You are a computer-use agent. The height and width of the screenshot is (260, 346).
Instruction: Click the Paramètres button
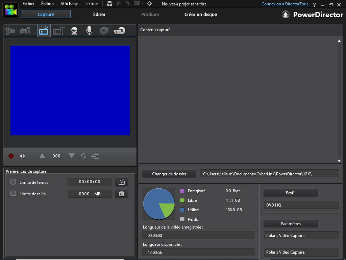[x=291, y=224]
